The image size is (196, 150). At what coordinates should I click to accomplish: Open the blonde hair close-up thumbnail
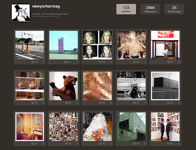pyautogui.click(x=97, y=85)
